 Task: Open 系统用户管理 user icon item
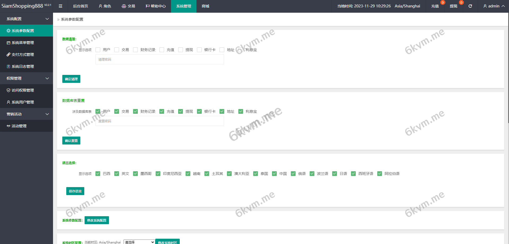(8, 102)
